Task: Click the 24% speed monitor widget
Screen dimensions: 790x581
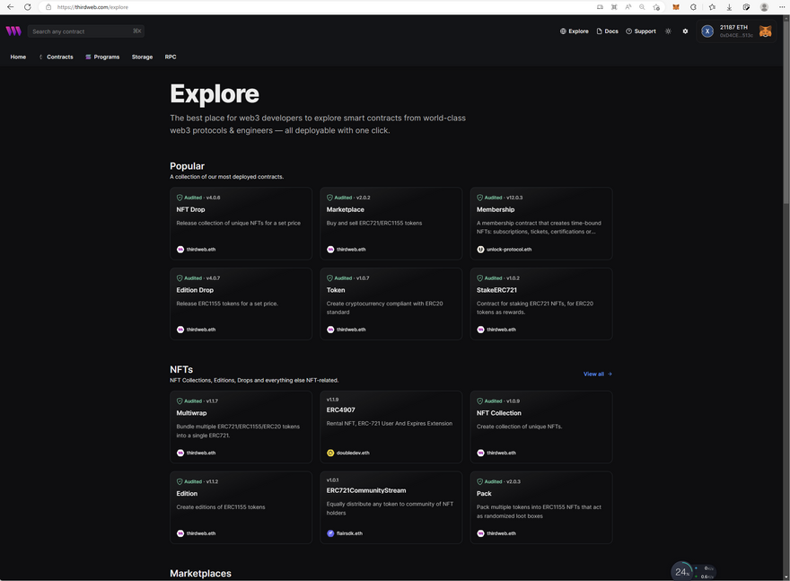Action: point(694,571)
